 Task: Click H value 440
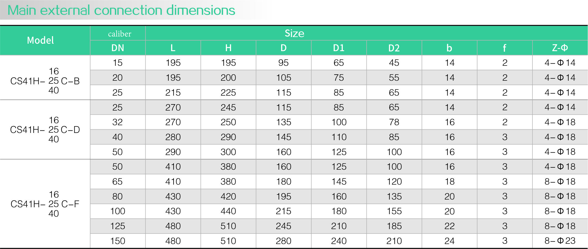[228, 211]
